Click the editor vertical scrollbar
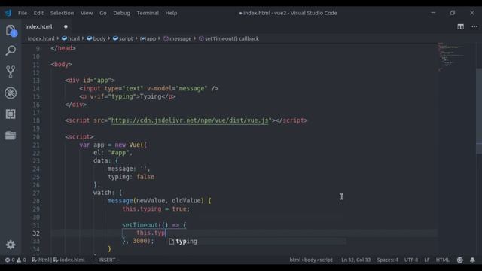 coord(479,111)
